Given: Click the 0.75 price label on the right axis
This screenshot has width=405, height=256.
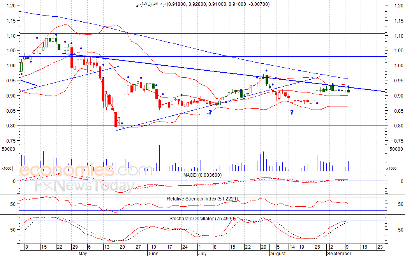Looking at the screenshot, I should pyautogui.click(x=399, y=141).
